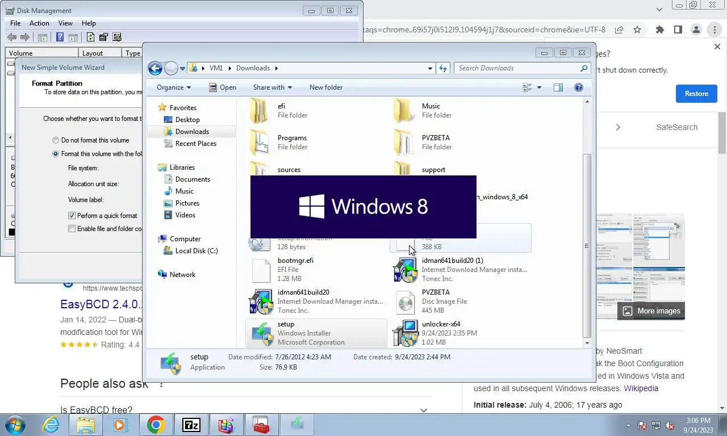
Task: Click the refresh button beside Explorer address bar
Action: (444, 68)
